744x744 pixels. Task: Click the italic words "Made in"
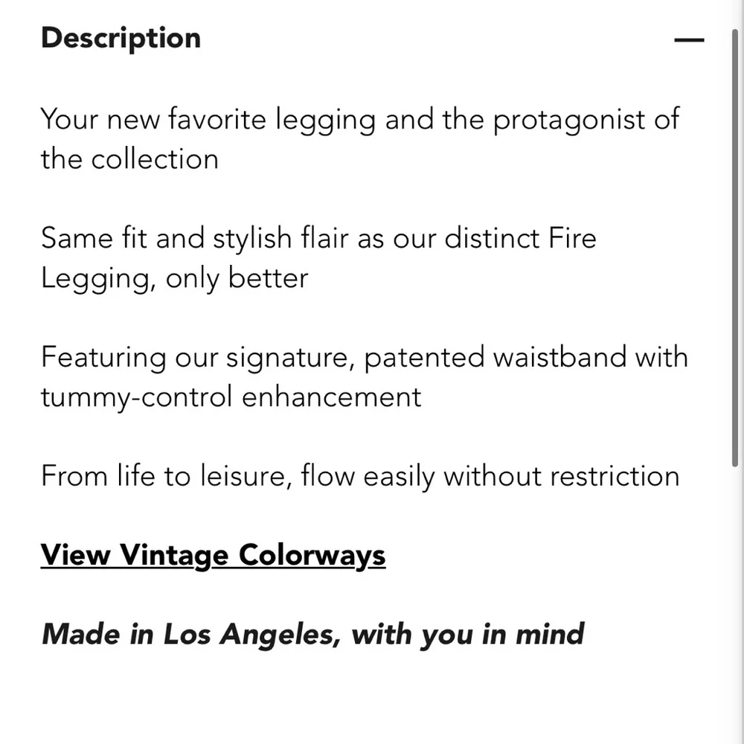(98, 634)
